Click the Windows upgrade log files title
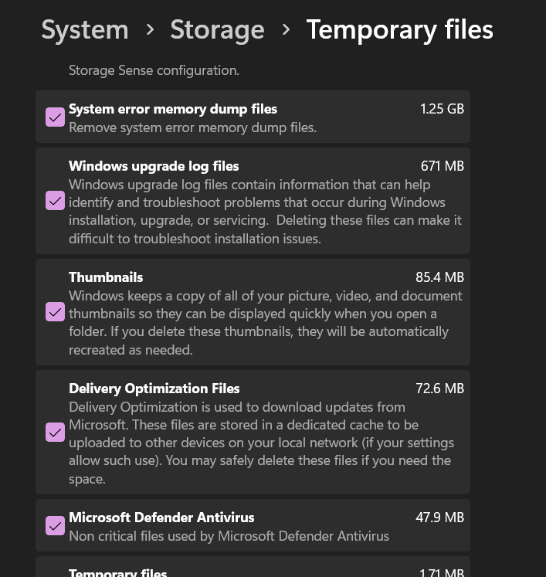Viewport: 546px width, 577px height. 154,166
